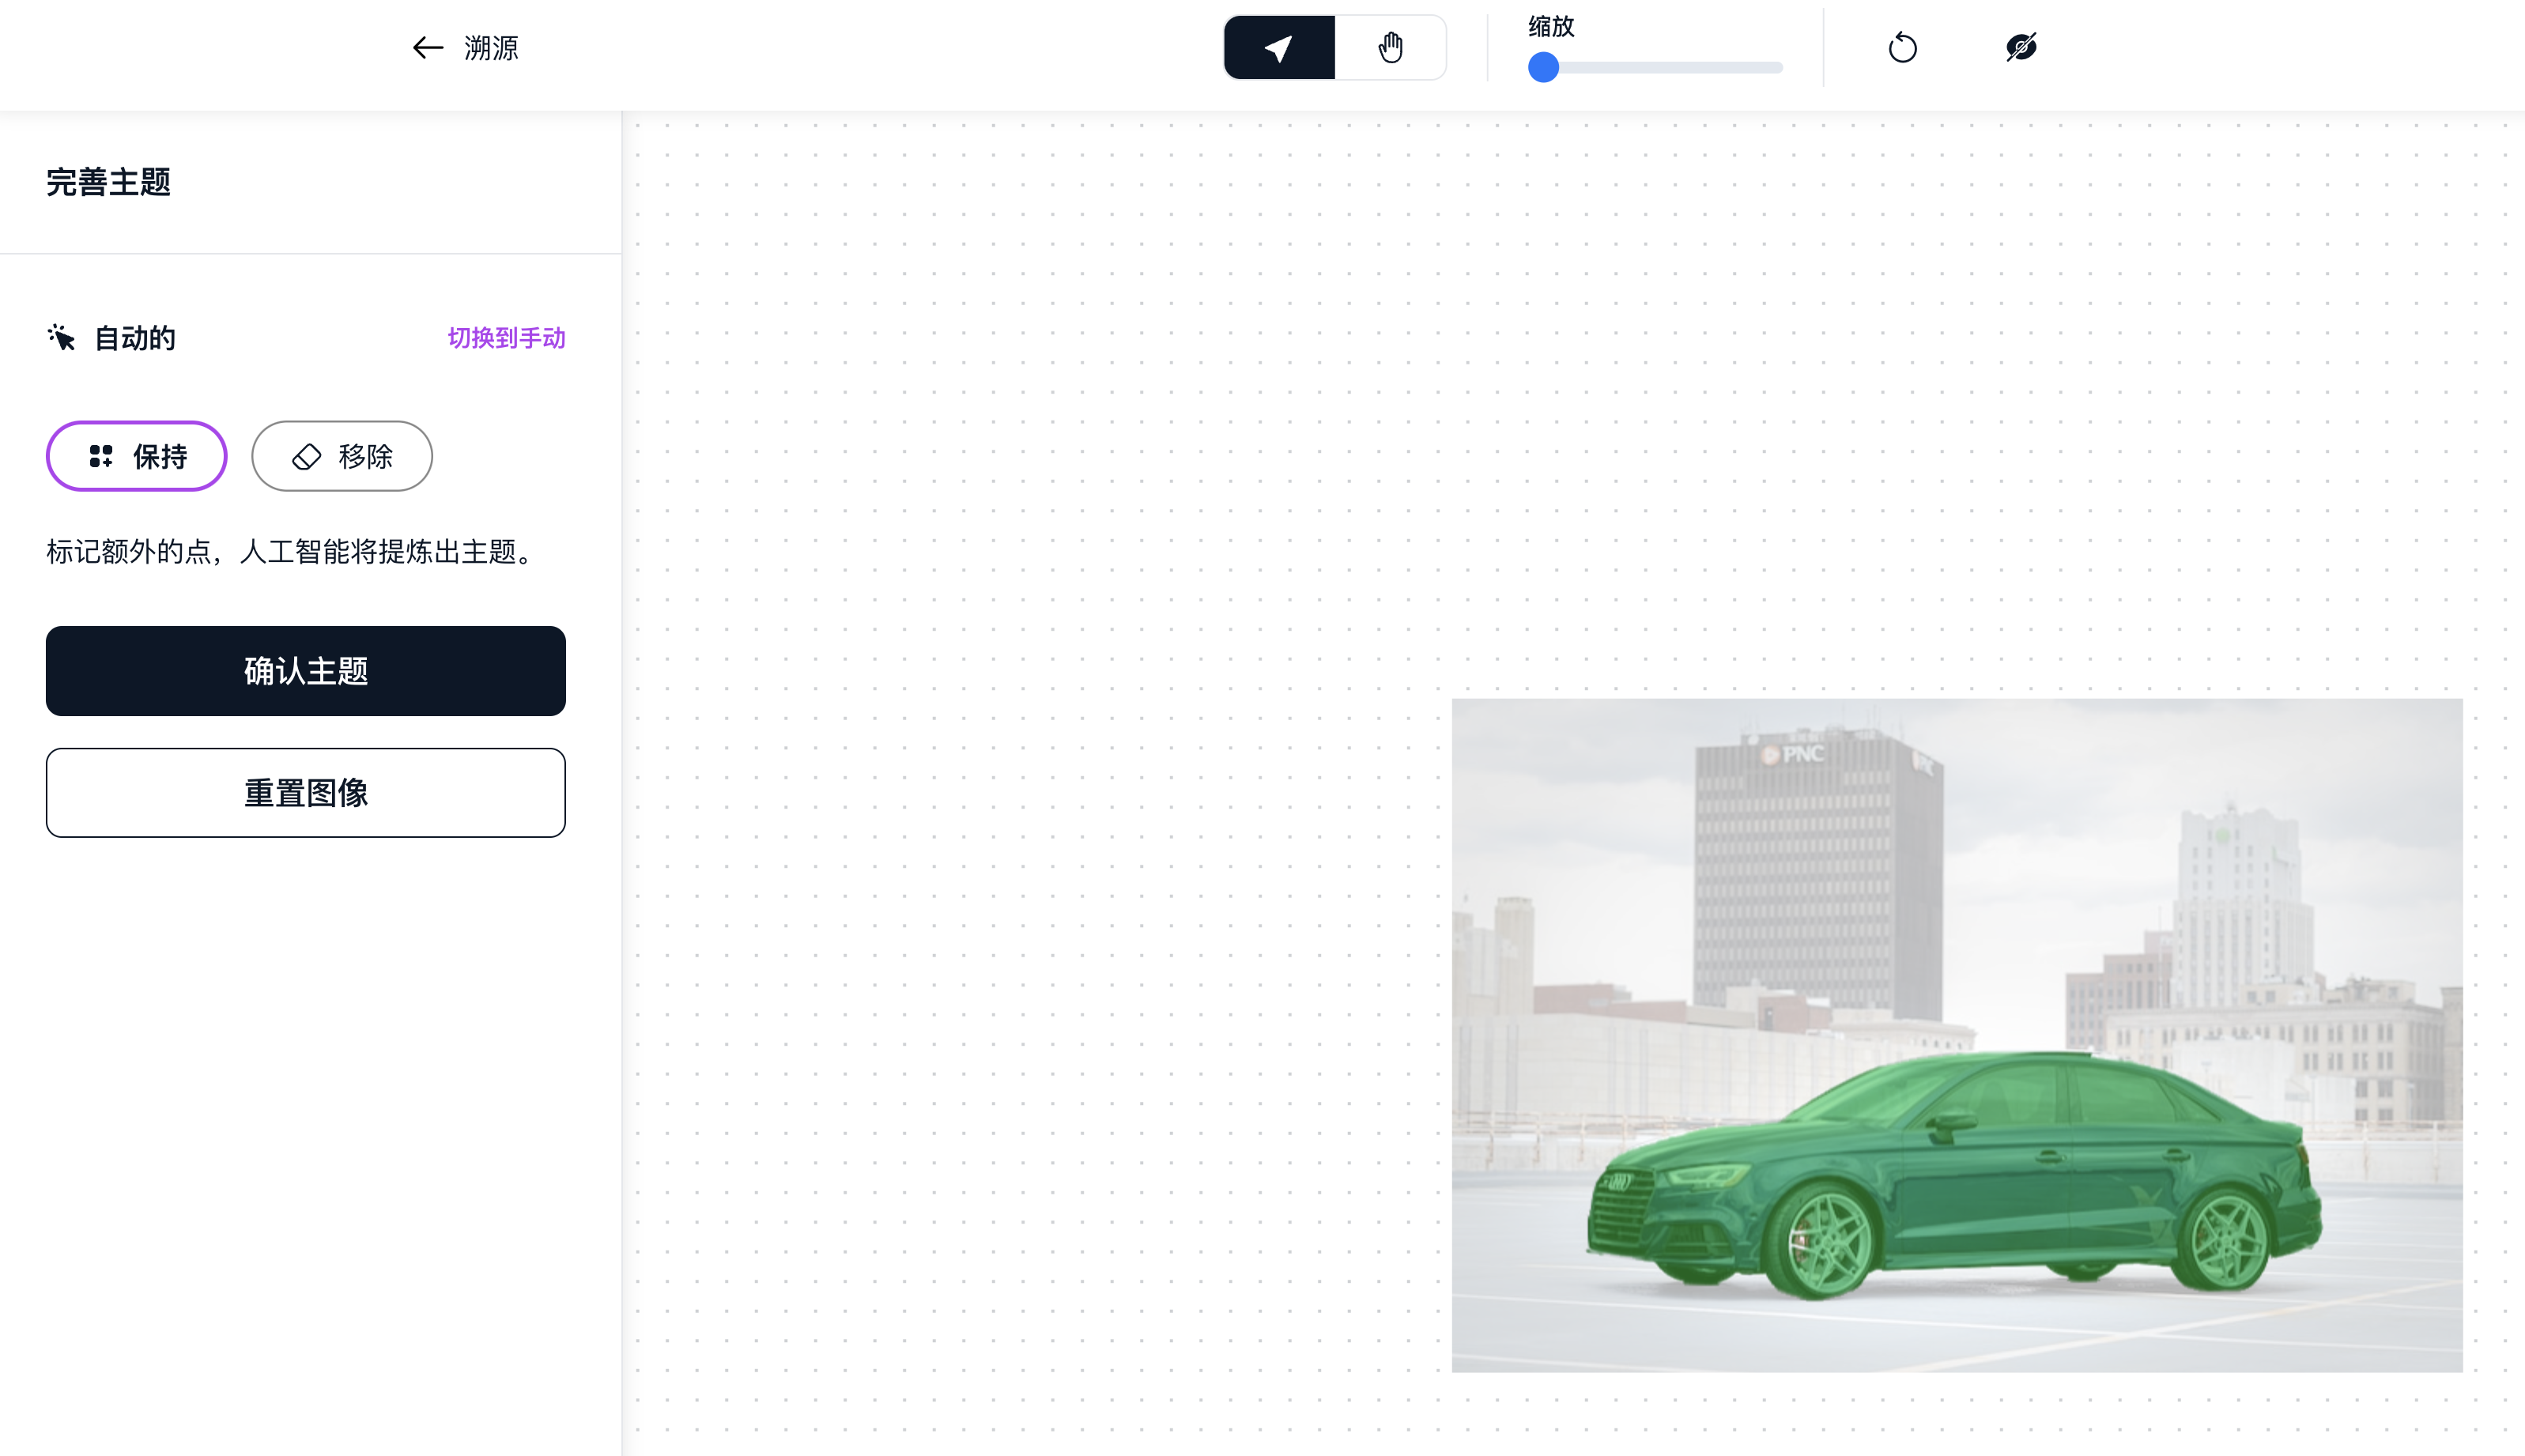Click the 缩放 zoom slider handle

coord(1543,68)
